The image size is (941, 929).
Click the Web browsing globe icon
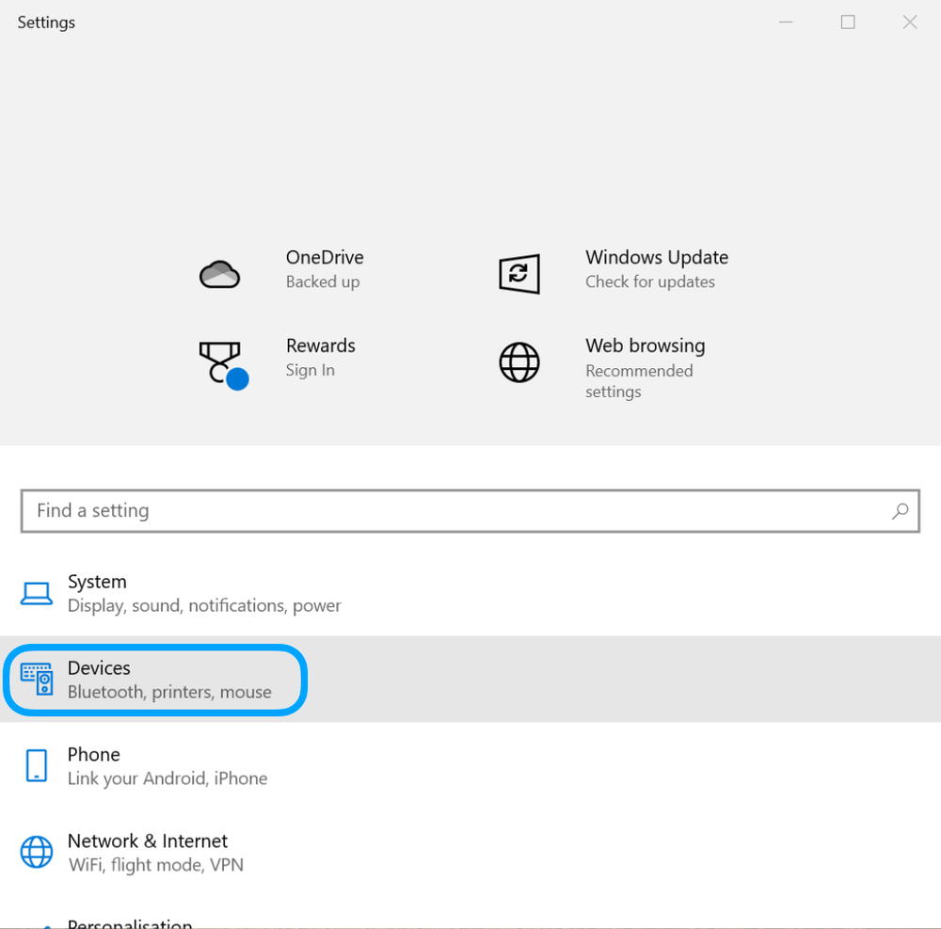point(518,362)
